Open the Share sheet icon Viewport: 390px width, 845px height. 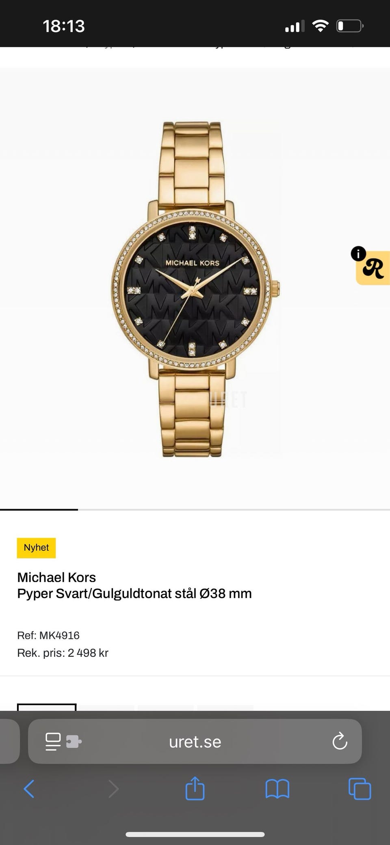click(x=195, y=788)
